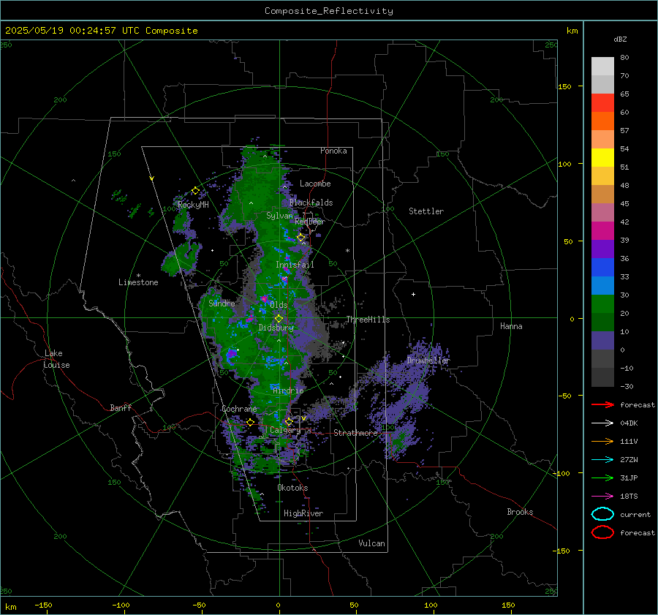Viewport: 658px width, 615px height.
Task: Click the Composite_Reflectivity title text
Action: pyautogui.click(x=328, y=11)
